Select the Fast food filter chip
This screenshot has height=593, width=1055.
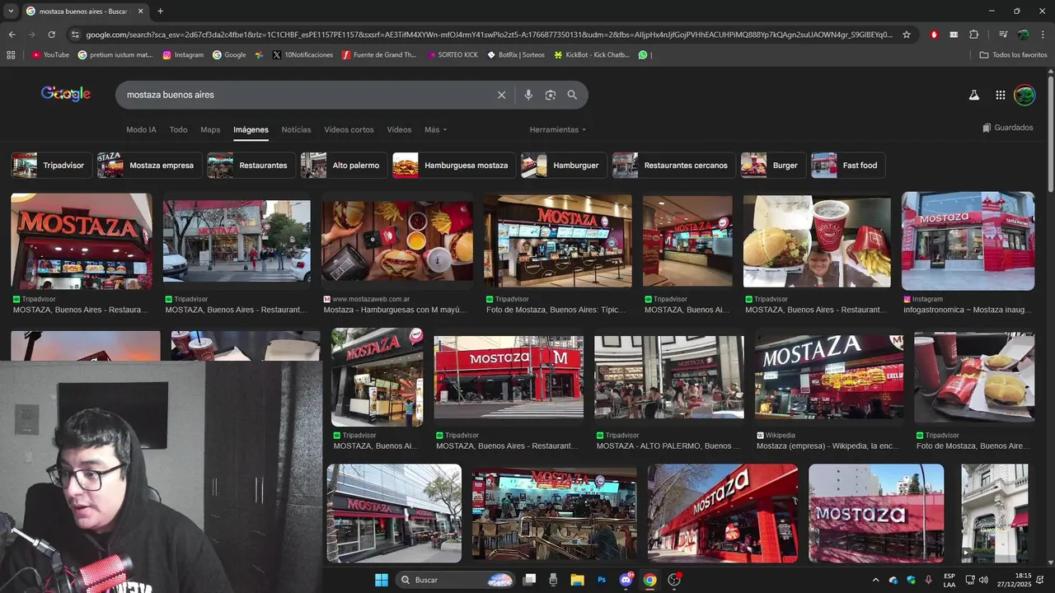click(x=847, y=166)
